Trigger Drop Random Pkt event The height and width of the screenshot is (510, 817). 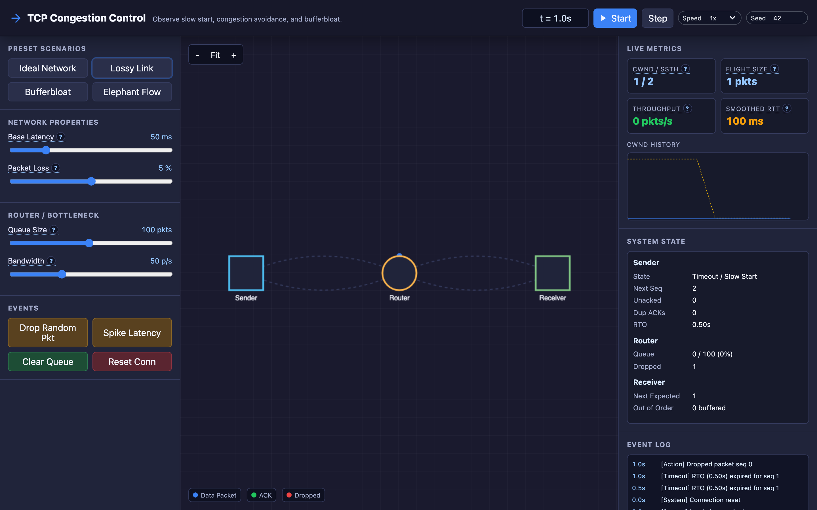[x=48, y=333]
